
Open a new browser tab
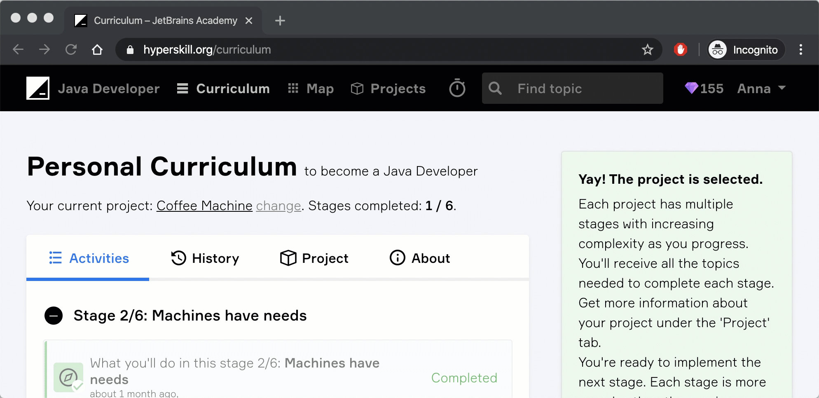(x=280, y=21)
